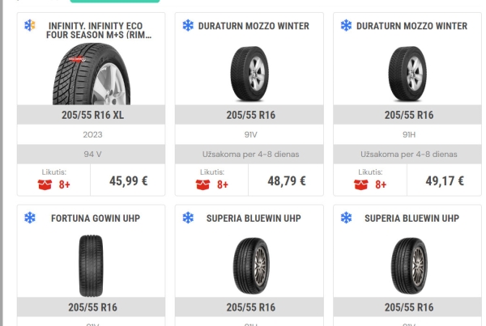
Task: Open the Duraturn Mozzo Winter 91H product title
Action: pos(411,26)
